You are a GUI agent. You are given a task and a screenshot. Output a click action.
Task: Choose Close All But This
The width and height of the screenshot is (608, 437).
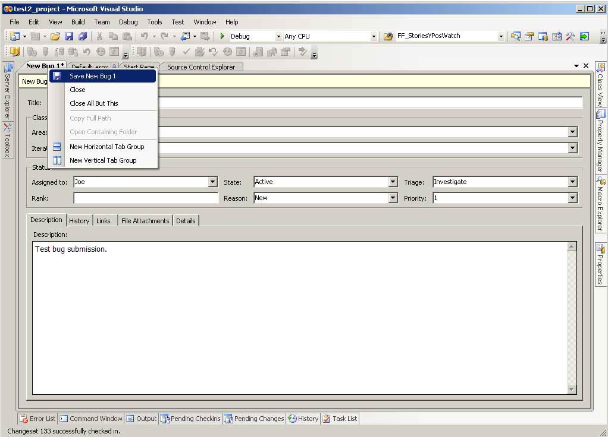[103, 103]
